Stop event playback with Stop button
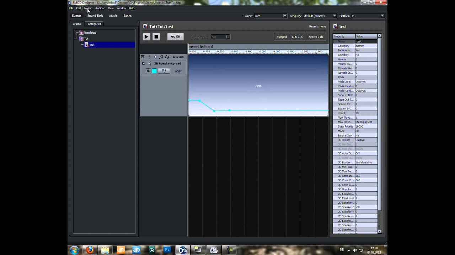455x255 pixels. coord(156,36)
